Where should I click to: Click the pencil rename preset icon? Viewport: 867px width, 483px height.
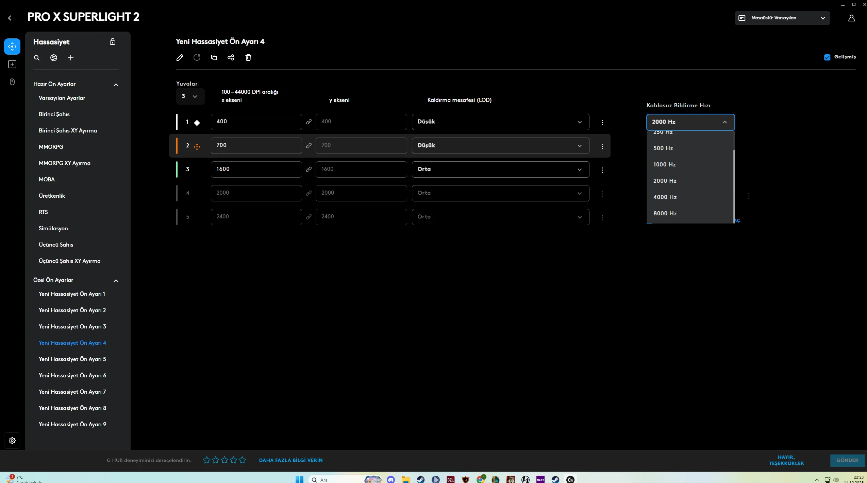(180, 57)
